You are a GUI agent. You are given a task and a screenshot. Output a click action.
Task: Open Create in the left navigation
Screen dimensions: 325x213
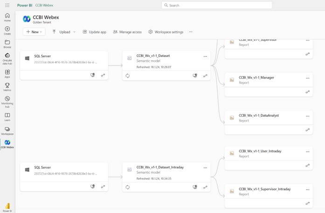[7, 31]
